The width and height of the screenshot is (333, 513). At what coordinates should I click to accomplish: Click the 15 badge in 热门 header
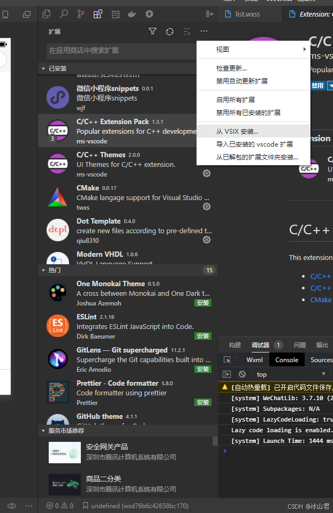pos(209,270)
